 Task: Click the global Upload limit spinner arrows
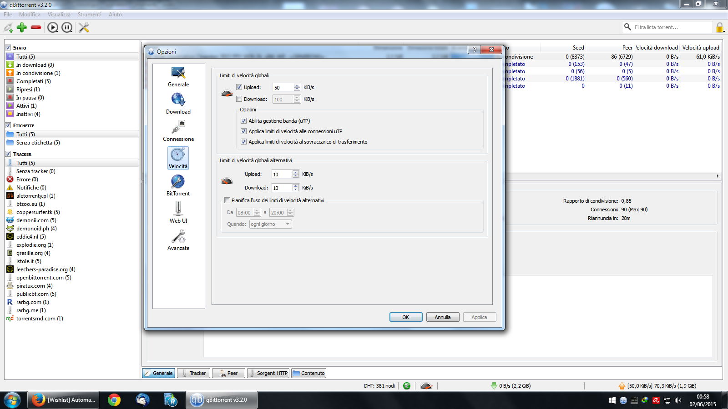(x=297, y=87)
